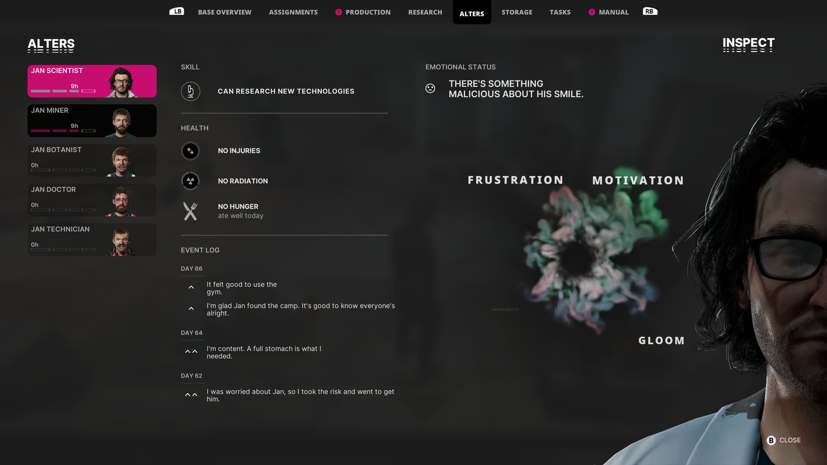Click the emotional status face icon
Viewport: 827px width, 465px height.
(430, 88)
